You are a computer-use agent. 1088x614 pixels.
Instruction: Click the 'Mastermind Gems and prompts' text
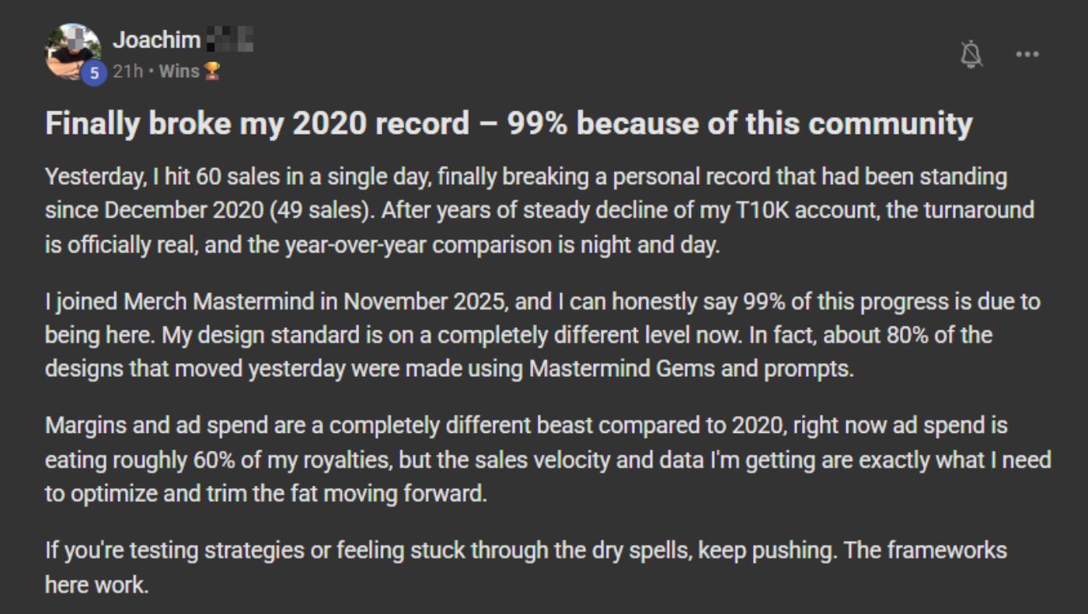tap(691, 368)
